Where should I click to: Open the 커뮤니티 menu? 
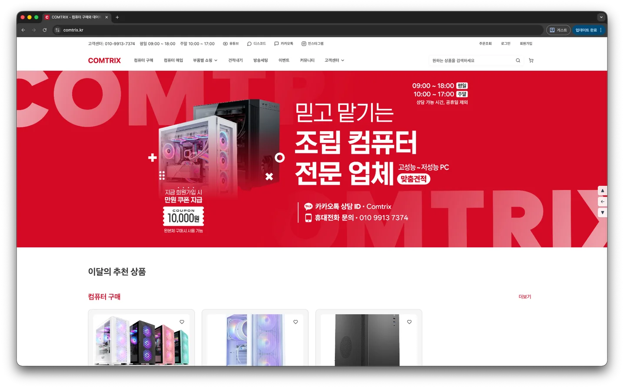(x=307, y=60)
